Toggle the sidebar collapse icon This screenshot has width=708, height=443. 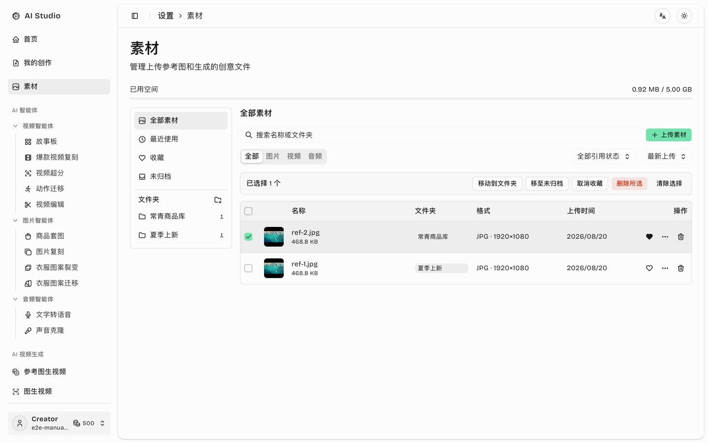click(x=135, y=16)
